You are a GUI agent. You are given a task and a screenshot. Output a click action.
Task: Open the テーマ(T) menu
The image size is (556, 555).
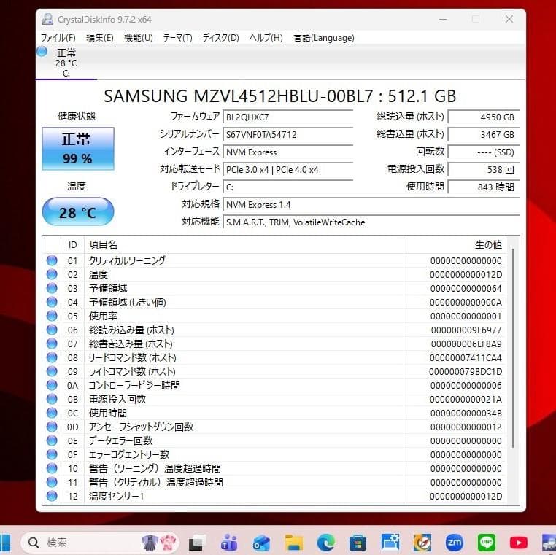click(x=177, y=38)
